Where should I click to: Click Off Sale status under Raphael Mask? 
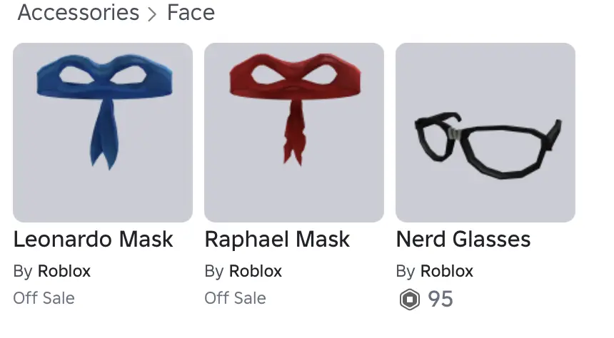click(x=235, y=298)
